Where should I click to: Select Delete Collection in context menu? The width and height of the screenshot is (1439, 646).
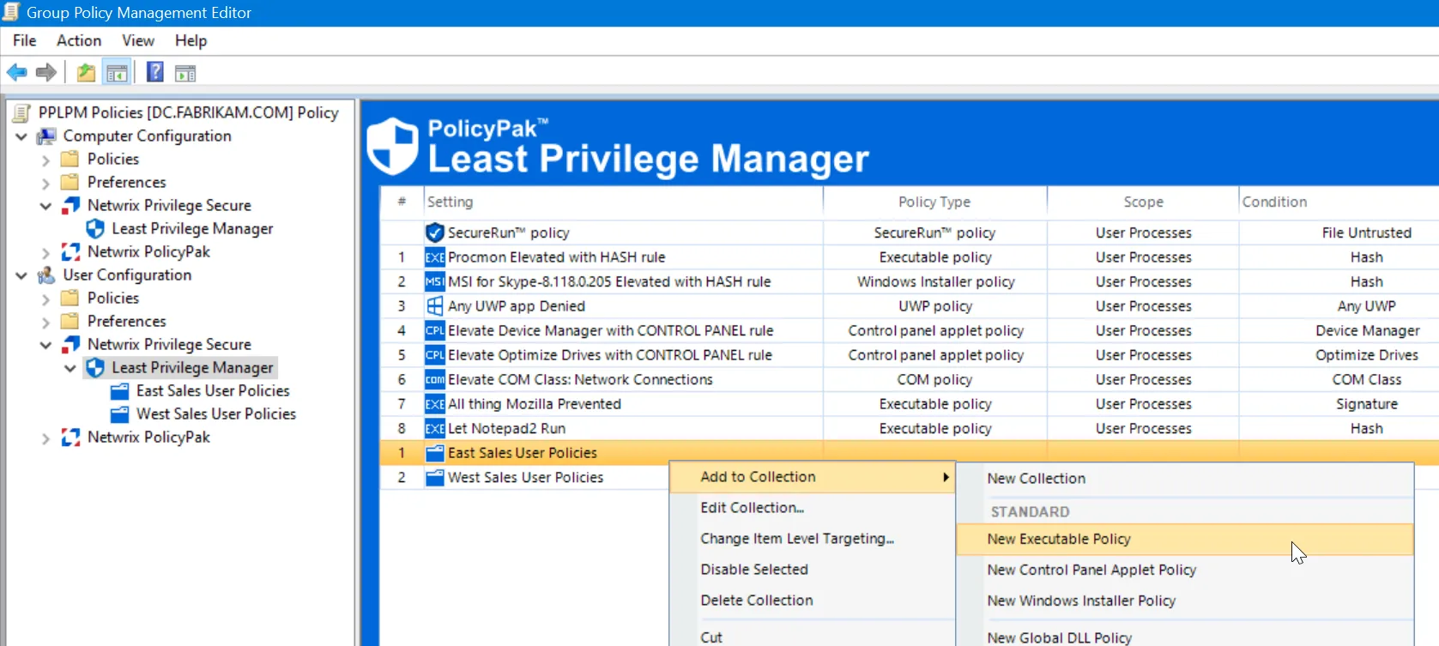(756, 601)
